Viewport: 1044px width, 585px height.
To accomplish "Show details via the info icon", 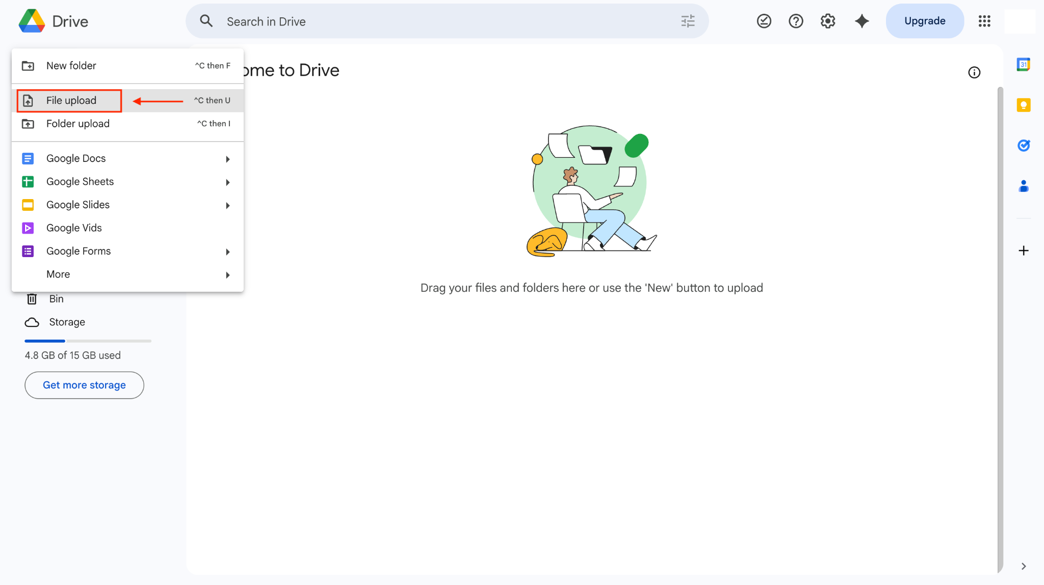I will pyautogui.click(x=974, y=72).
